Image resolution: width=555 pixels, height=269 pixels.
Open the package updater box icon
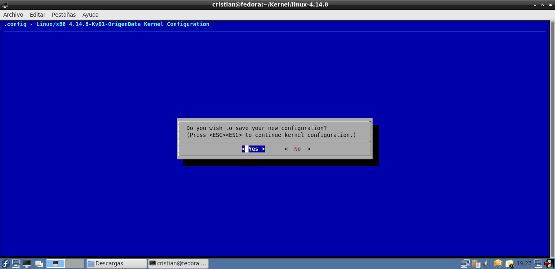[498, 264]
